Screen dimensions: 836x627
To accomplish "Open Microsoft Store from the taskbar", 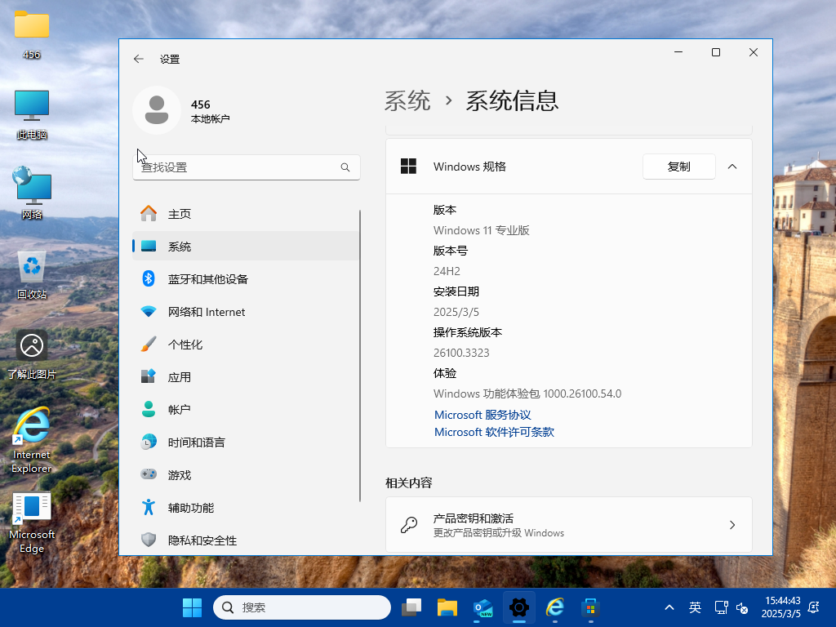I will [x=591, y=607].
